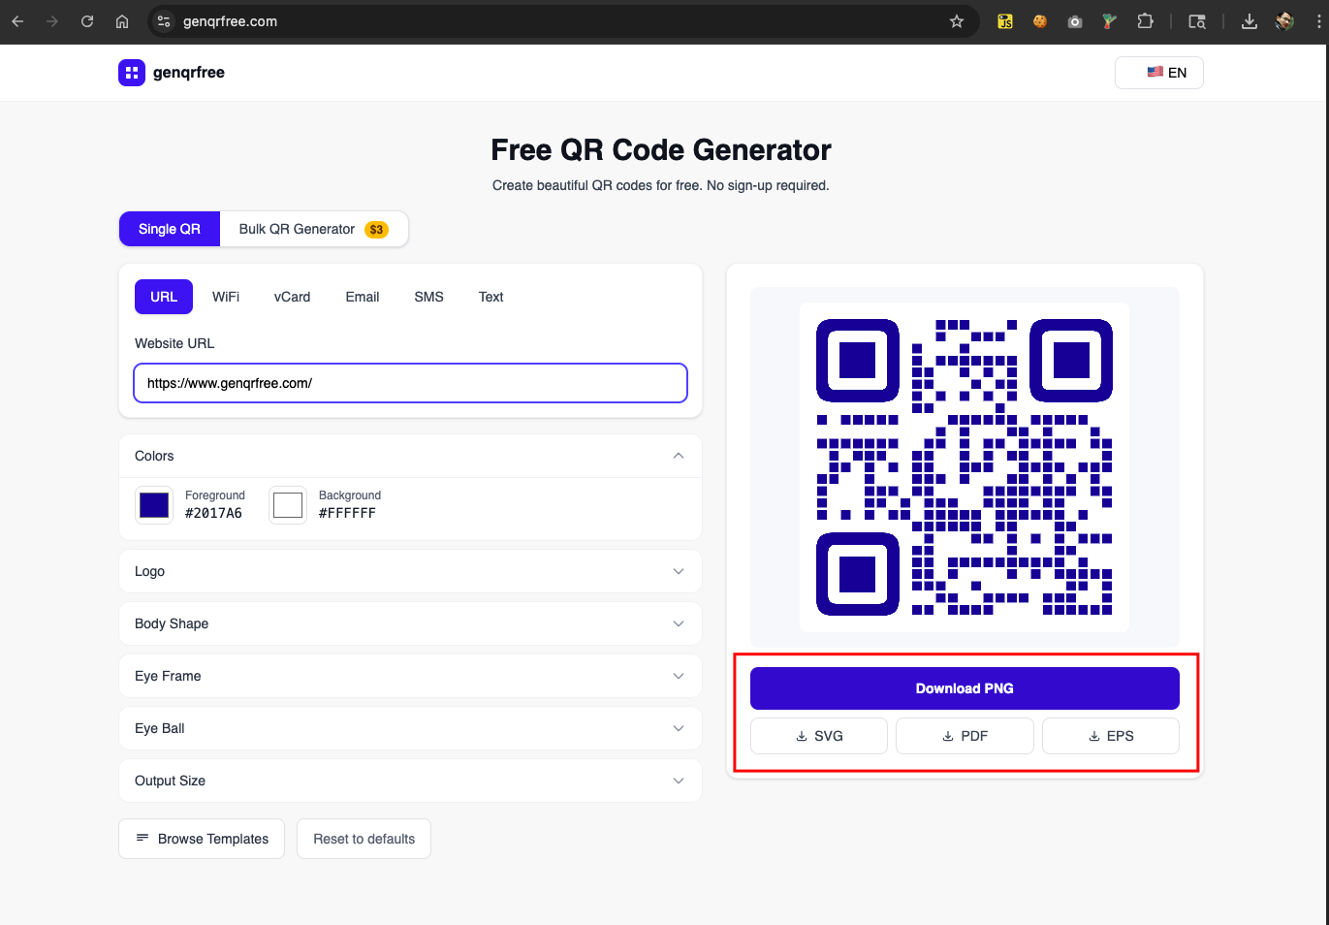Open the Background color swatch
The image size is (1329, 925).
click(x=288, y=505)
